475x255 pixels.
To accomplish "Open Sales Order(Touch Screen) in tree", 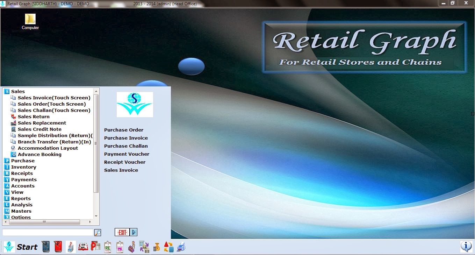I will [x=52, y=104].
